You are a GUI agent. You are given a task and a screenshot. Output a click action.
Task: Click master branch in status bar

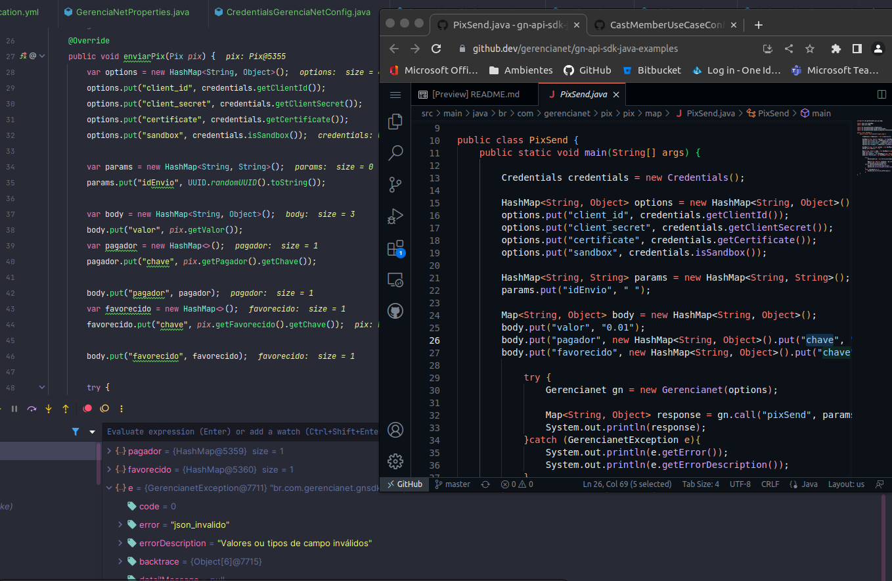(453, 484)
